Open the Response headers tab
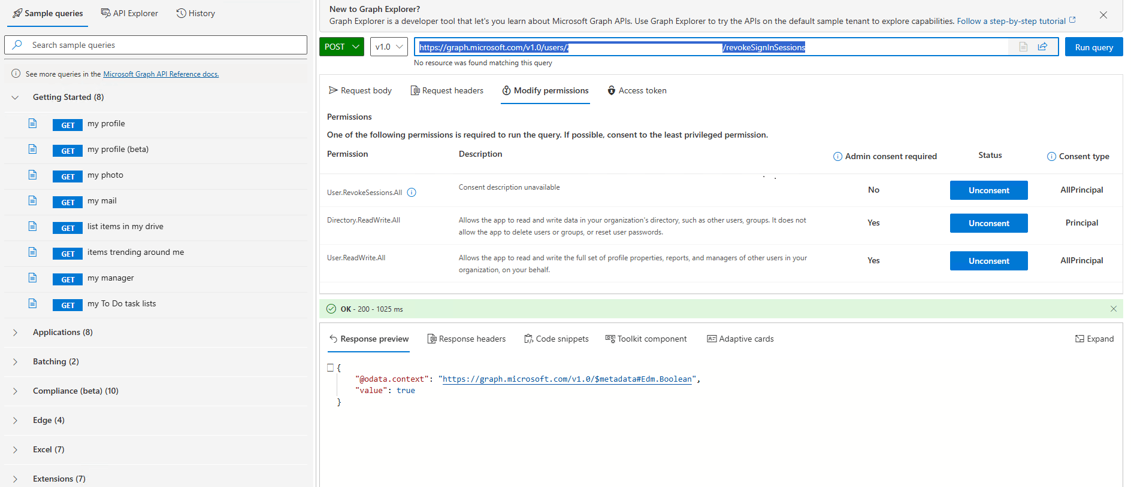 tap(467, 339)
